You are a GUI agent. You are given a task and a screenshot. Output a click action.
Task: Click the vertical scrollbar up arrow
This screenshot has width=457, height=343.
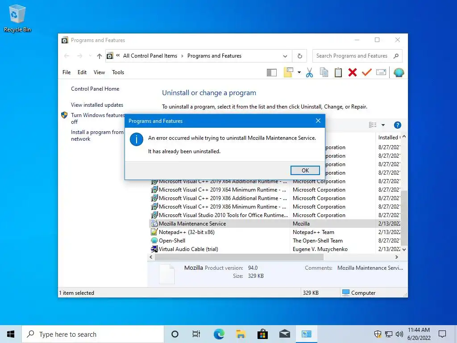[404, 137]
